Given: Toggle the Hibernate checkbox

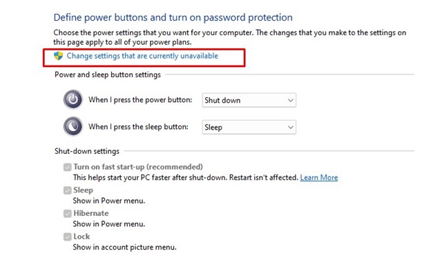Looking at the screenshot, I should tap(68, 214).
